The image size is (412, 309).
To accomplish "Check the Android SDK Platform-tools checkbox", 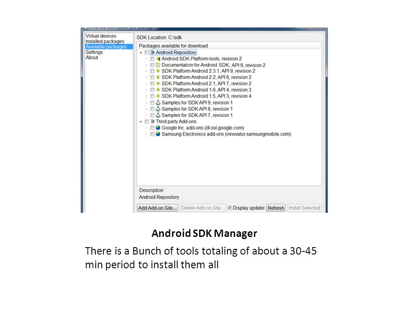I will point(152,59).
